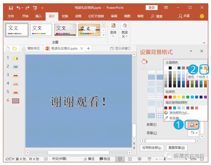The width and height of the screenshot is (211, 165).
Task: Switch to the 动画 tab
Action: click(x=78, y=16)
